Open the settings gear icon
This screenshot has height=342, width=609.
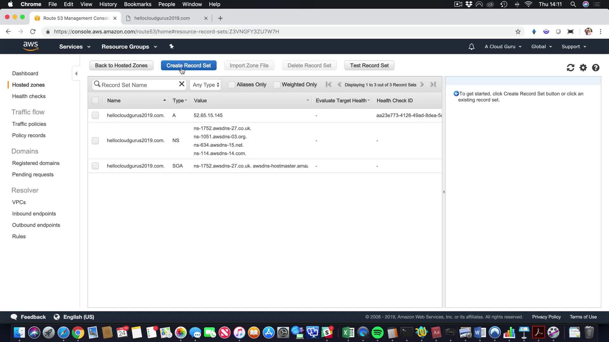[583, 68]
